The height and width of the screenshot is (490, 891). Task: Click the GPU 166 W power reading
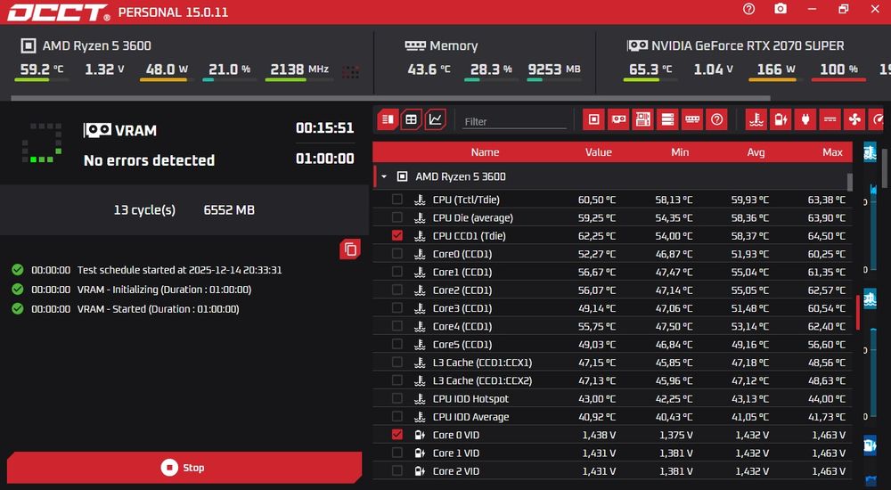tap(776, 69)
